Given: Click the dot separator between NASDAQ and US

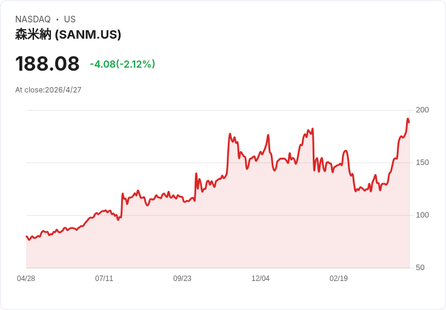Looking at the screenshot, I should pos(57,19).
